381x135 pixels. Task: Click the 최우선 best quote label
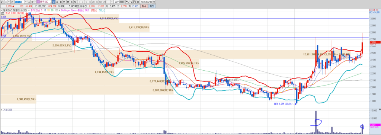click(83, 6)
